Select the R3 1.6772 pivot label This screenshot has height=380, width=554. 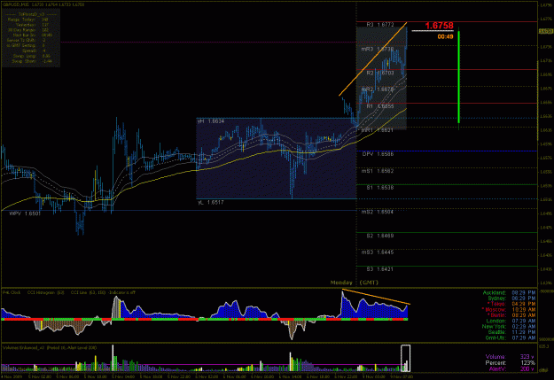[380, 25]
